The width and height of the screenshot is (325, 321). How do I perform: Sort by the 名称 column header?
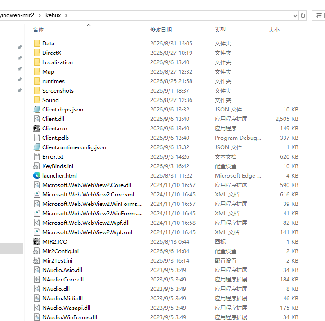tap(38, 30)
